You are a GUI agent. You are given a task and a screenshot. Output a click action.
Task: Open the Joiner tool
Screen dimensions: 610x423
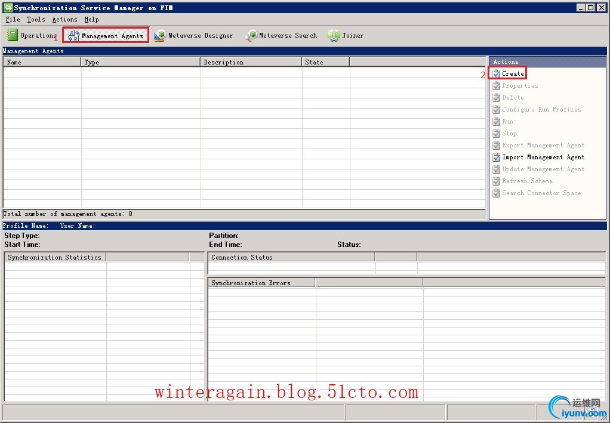(x=346, y=35)
